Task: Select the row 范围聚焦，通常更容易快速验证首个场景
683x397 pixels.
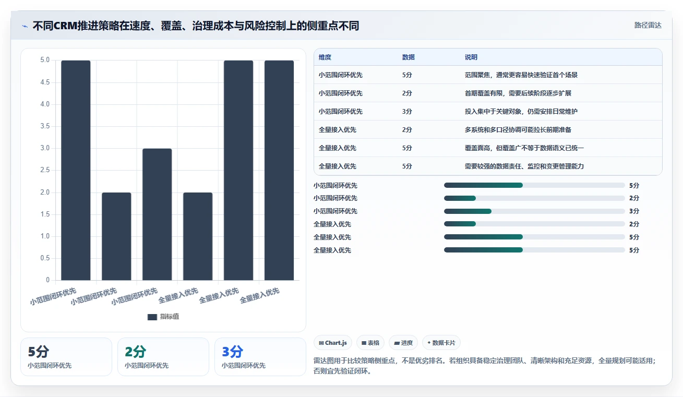Action: coord(488,75)
